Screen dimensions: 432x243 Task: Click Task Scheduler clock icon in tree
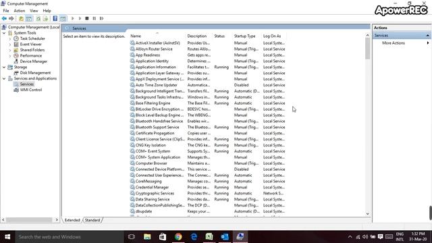pyautogui.click(x=16, y=38)
